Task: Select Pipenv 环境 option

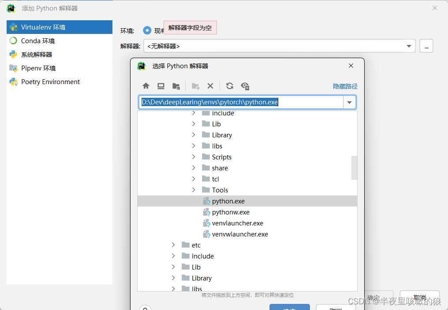Action: 60,68
